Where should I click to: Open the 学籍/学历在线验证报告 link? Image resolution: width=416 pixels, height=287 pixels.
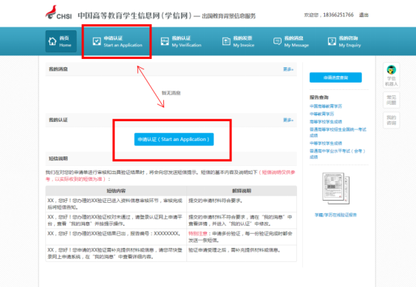335,215
